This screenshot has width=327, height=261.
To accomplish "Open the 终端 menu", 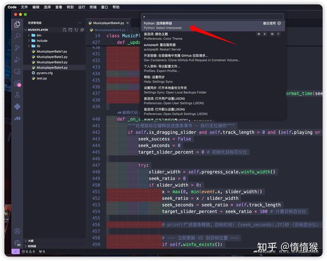I will coord(93,7).
